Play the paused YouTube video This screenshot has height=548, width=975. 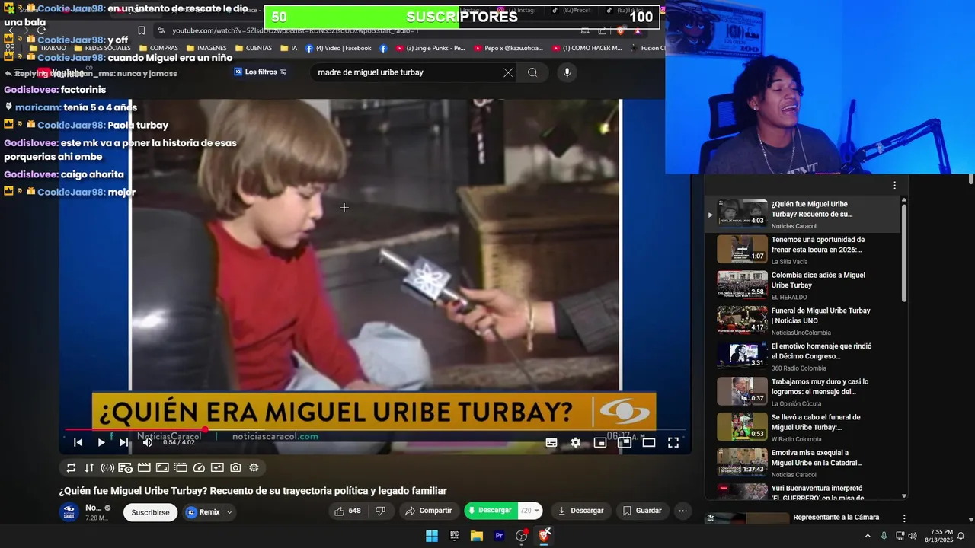click(x=101, y=442)
